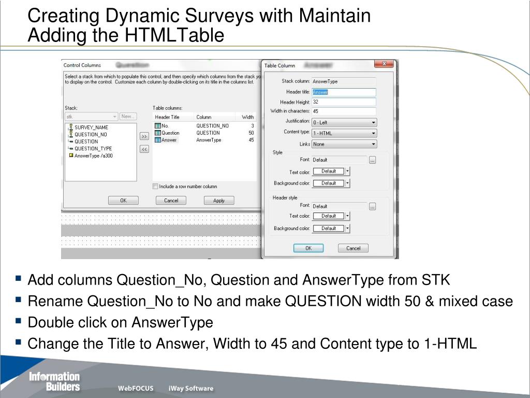This screenshot has height=398, width=530.
Task: Click the Style Font Default field
Action: pos(340,160)
